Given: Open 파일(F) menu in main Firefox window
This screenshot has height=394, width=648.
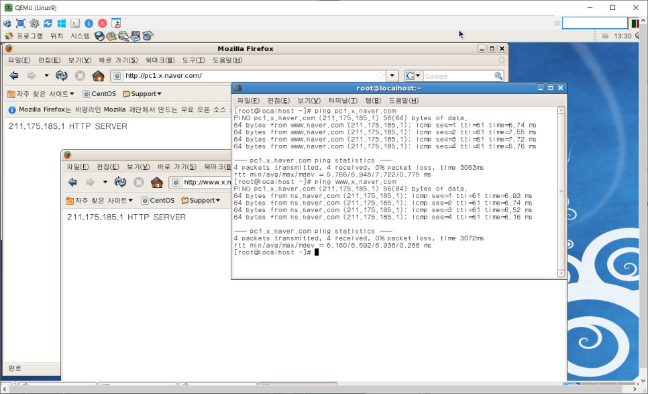Looking at the screenshot, I should pos(19,60).
